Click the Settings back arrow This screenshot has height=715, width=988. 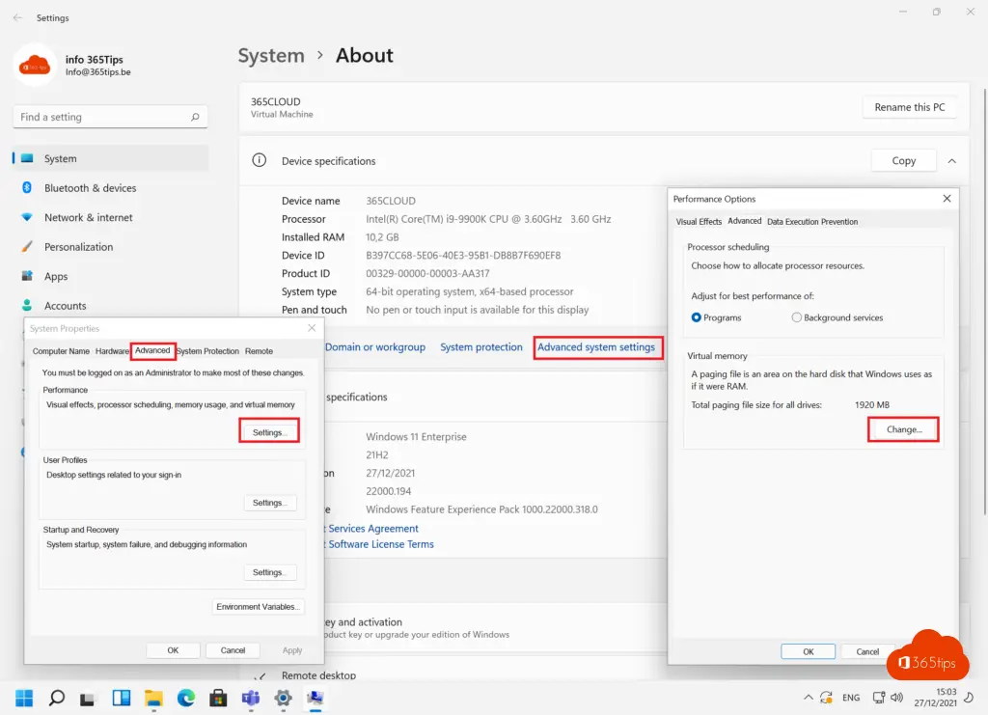pyautogui.click(x=17, y=17)
